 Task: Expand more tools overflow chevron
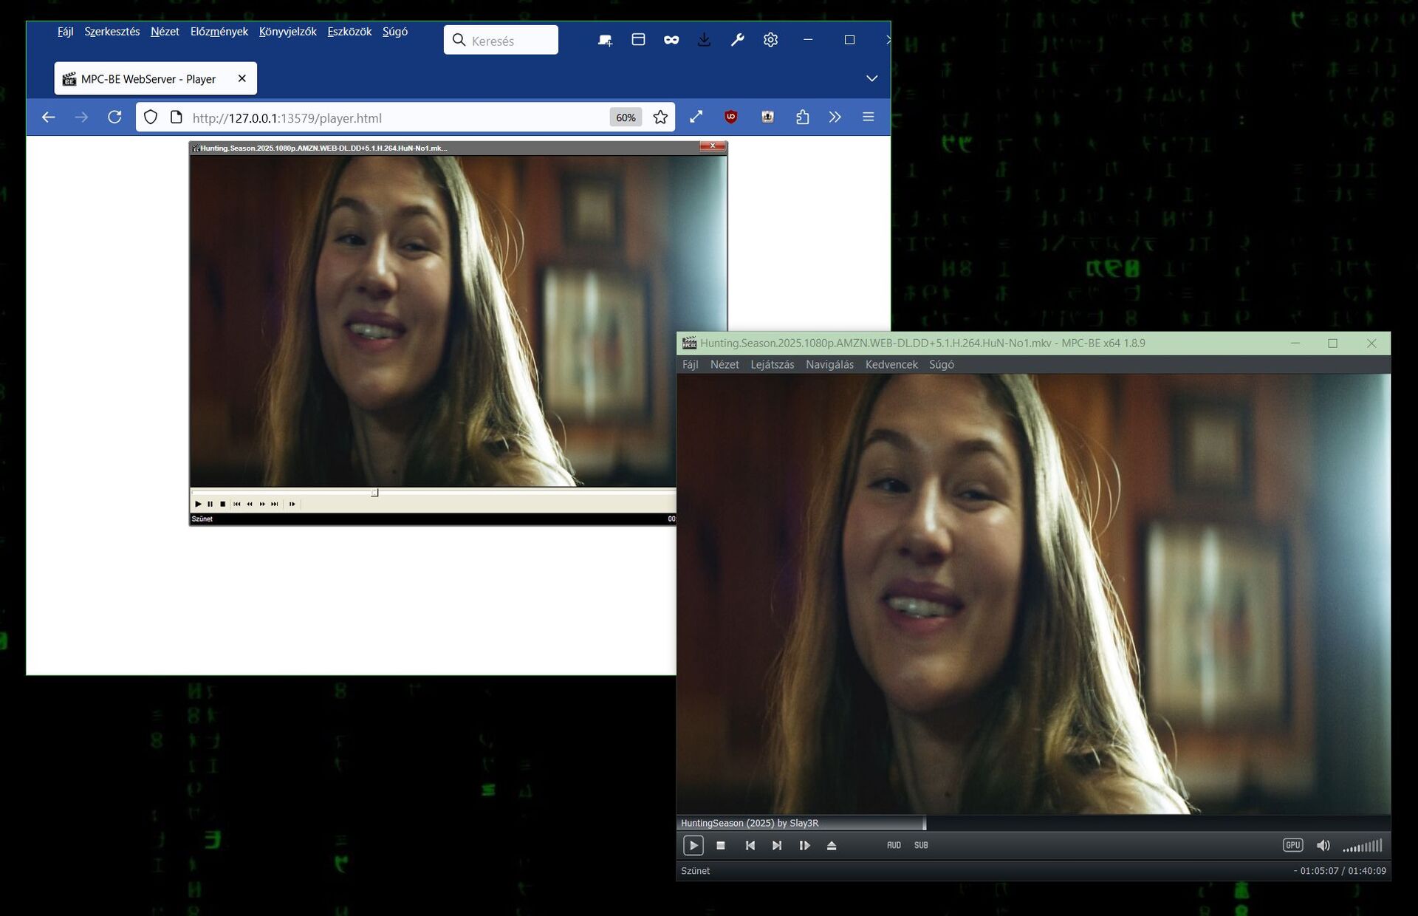[x=835, y=117]
